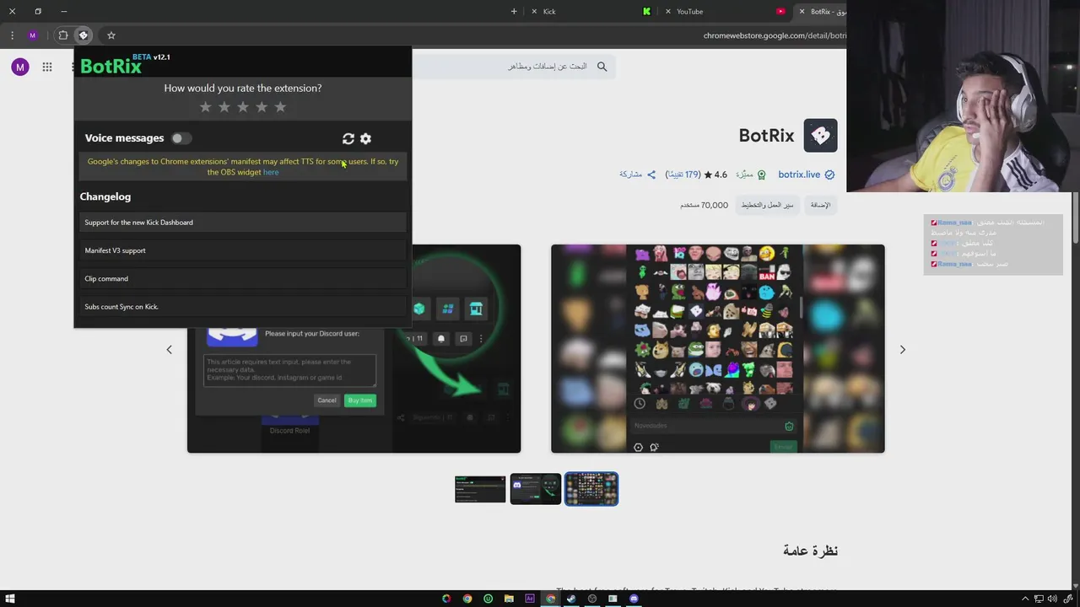The width and height of the screenshot is (1080, 607).
Task: Click the address bar URL
Action: 775,35
